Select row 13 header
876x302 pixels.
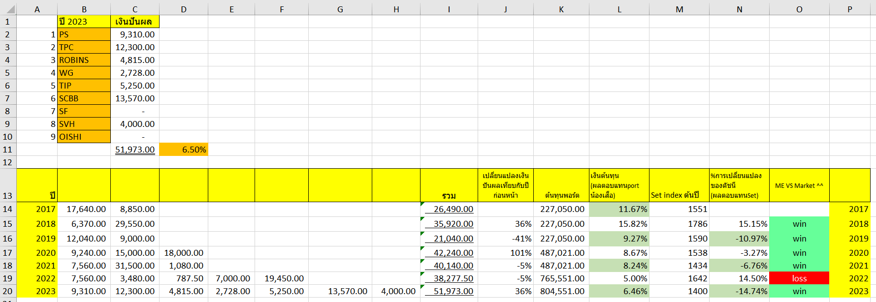click(x=8, y=185)
